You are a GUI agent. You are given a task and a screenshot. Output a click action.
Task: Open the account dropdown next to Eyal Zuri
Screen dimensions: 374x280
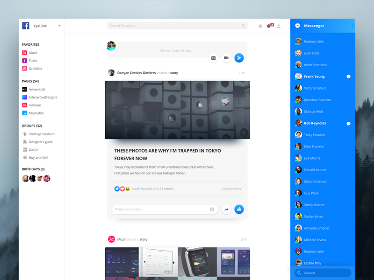[58, 26]
